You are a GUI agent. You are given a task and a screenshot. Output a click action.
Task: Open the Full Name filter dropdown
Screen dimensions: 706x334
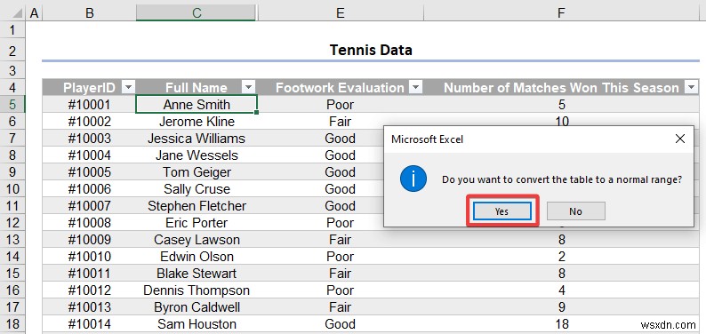[x=249, y=87]
